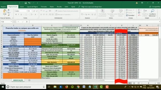Open Formatação Condicional menu
The width and height of the screenshot is (161, 90).
tap(102, 13)
